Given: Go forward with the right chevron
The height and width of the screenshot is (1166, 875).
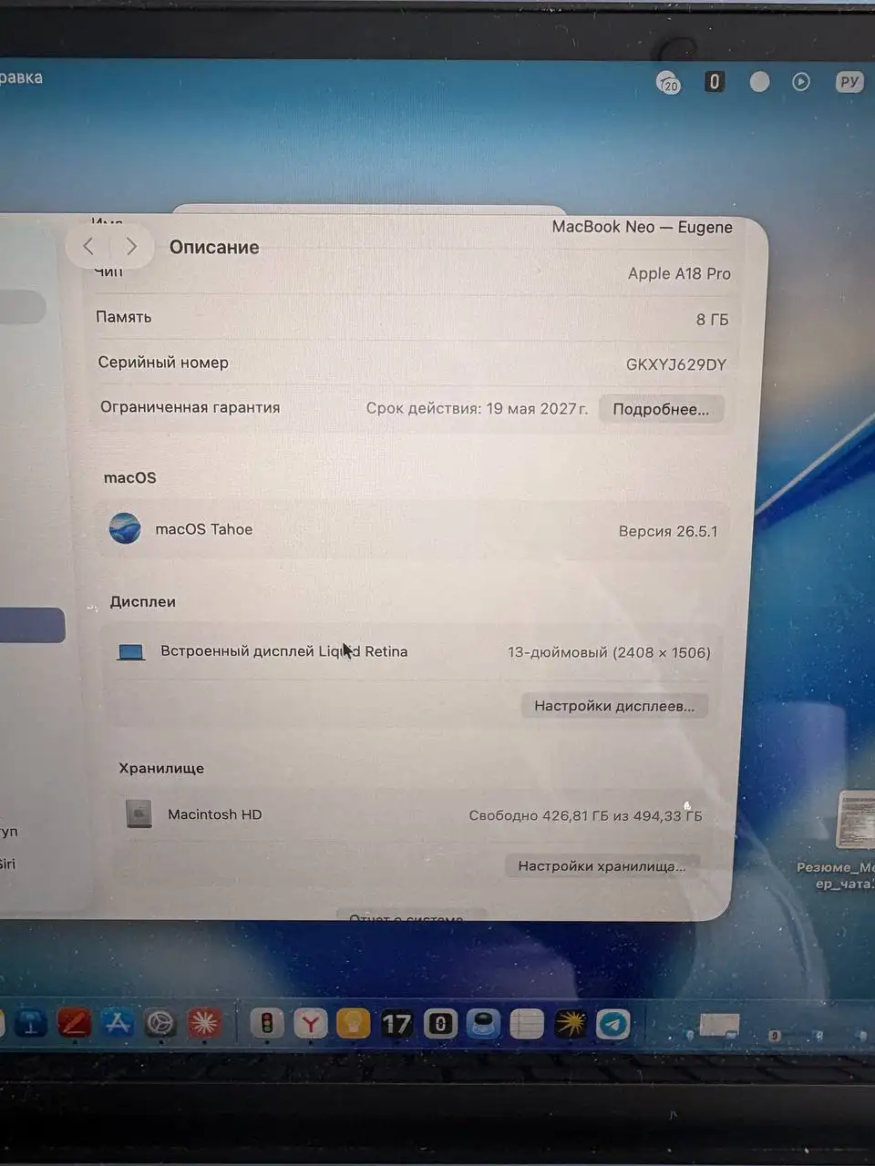Looking at the screenshot, I should (x=131, y=246).
